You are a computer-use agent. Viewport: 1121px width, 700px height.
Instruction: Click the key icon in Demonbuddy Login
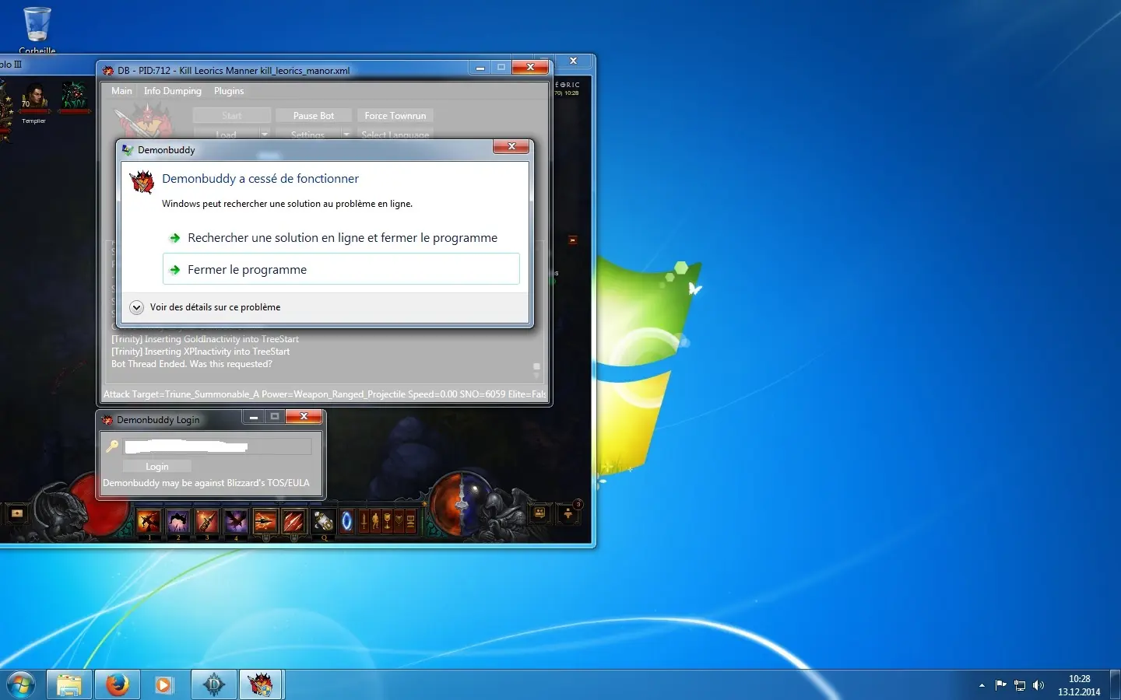click(x=112, y=446)
